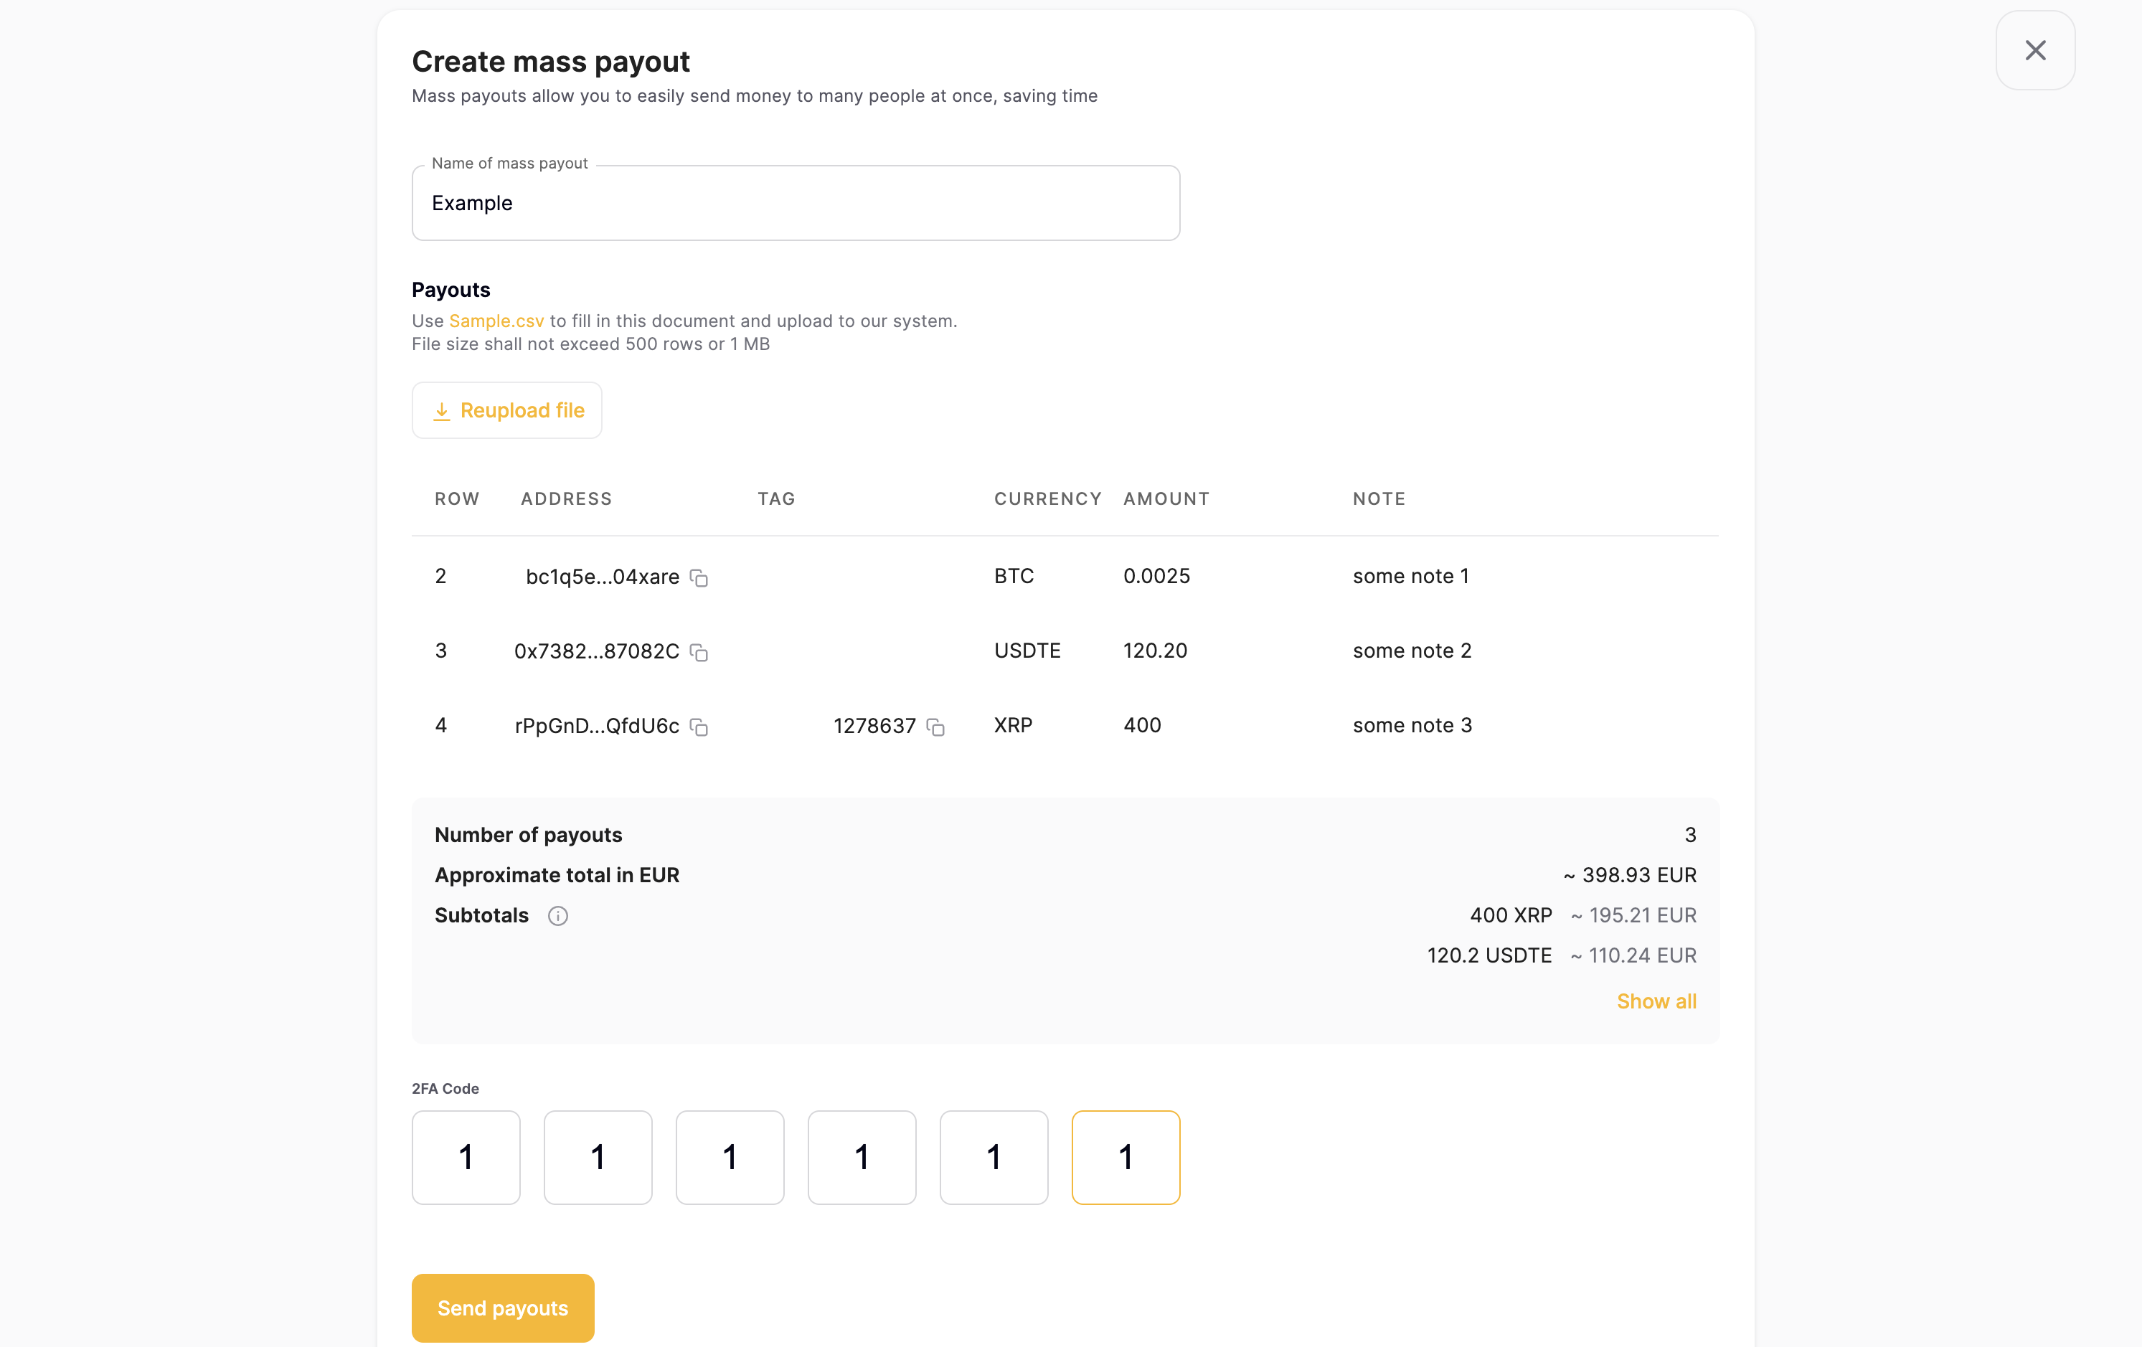Select the first 2FA code box

tap(466, 1157)
